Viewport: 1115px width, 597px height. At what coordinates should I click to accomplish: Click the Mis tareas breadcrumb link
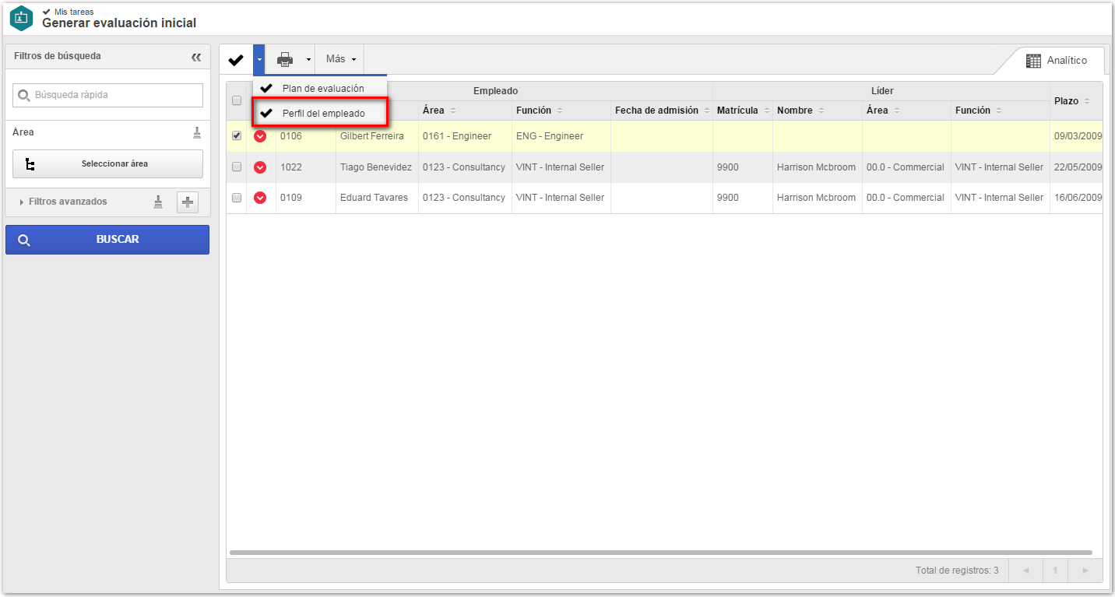coord(74,12)
